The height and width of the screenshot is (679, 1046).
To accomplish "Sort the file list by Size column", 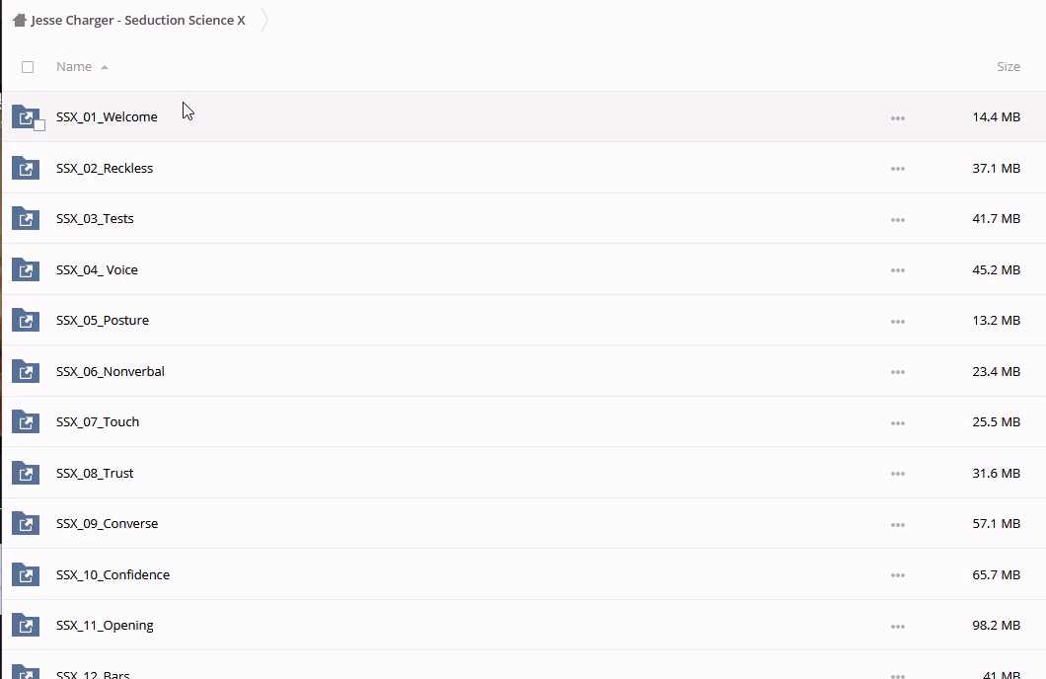I will click(1008, 67).
